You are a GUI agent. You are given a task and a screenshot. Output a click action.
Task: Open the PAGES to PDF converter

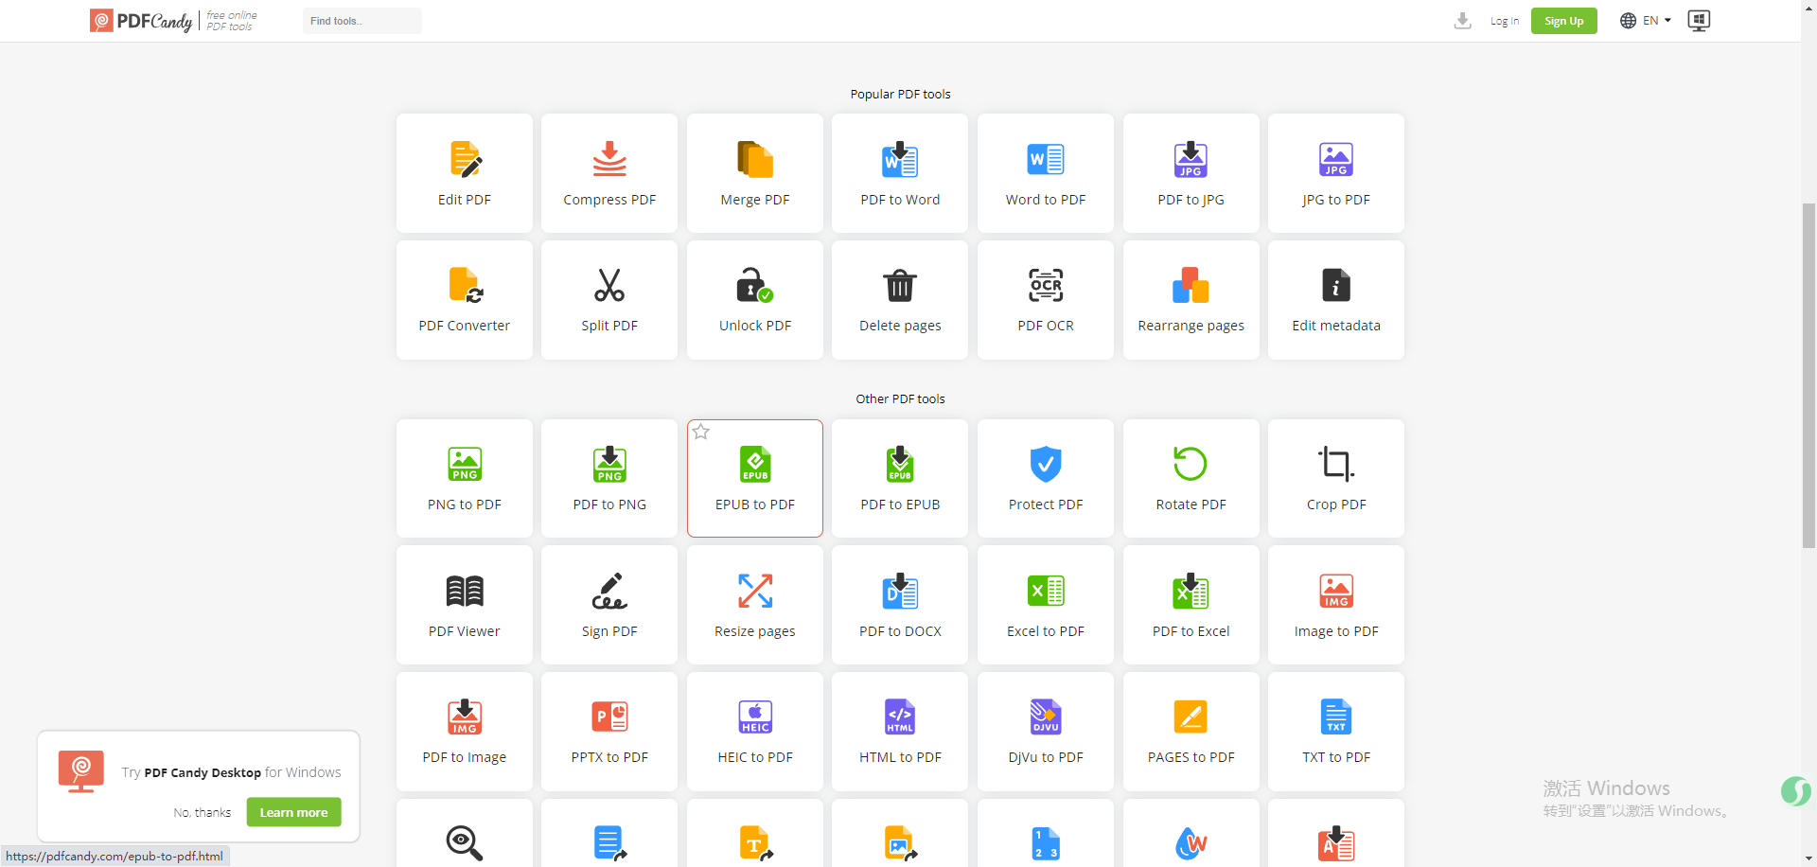point(1191,732)
